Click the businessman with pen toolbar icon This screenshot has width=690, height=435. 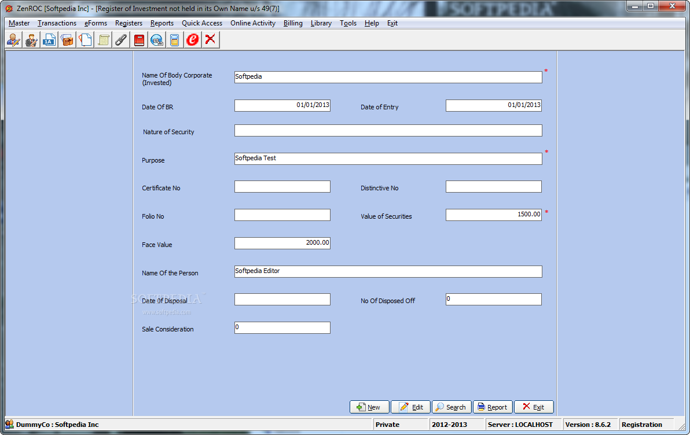pyautogui.click(x=31, y=40)
